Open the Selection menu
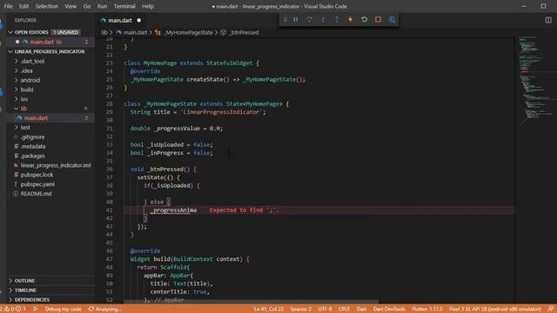This screenshot has height=313, width=557. point(46,6)
